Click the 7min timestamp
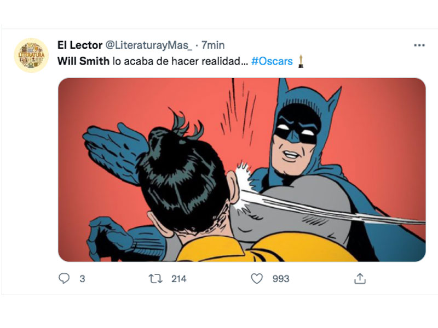Viewport: 438px width, 328px height. pyautogui.click(x=213, y=45)
